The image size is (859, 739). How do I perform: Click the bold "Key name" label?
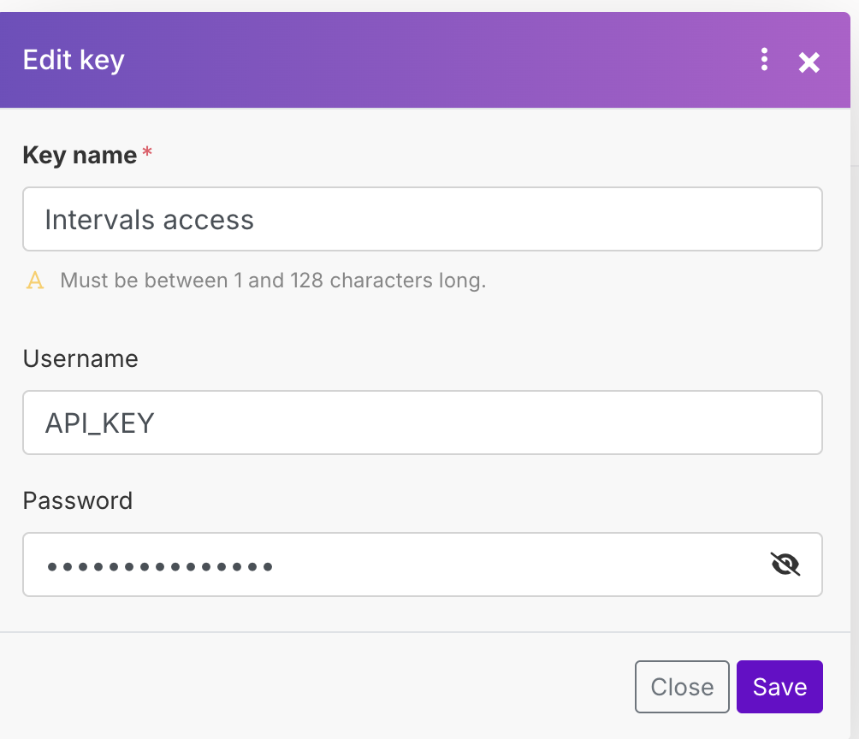(80, 156)
